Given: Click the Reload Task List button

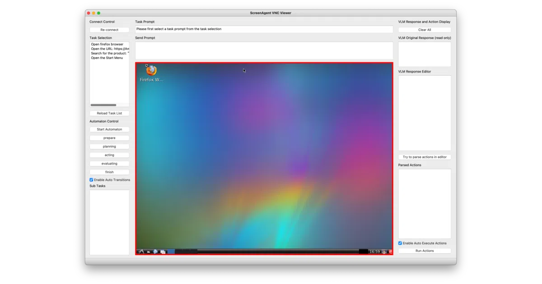Looking at the screenshot, I should [x=109, y=113].
